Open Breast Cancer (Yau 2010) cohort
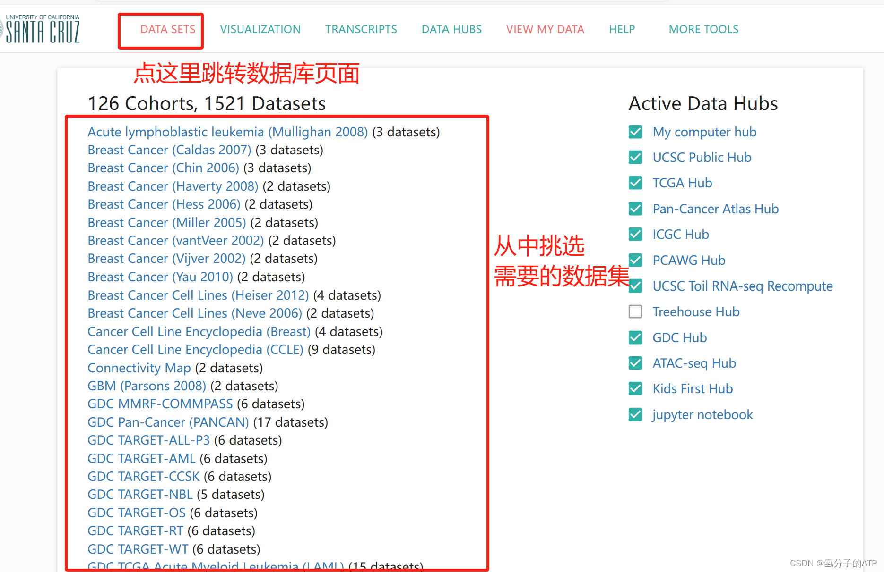The width and height of the screenshot is (884, 572). pos(160,277)
